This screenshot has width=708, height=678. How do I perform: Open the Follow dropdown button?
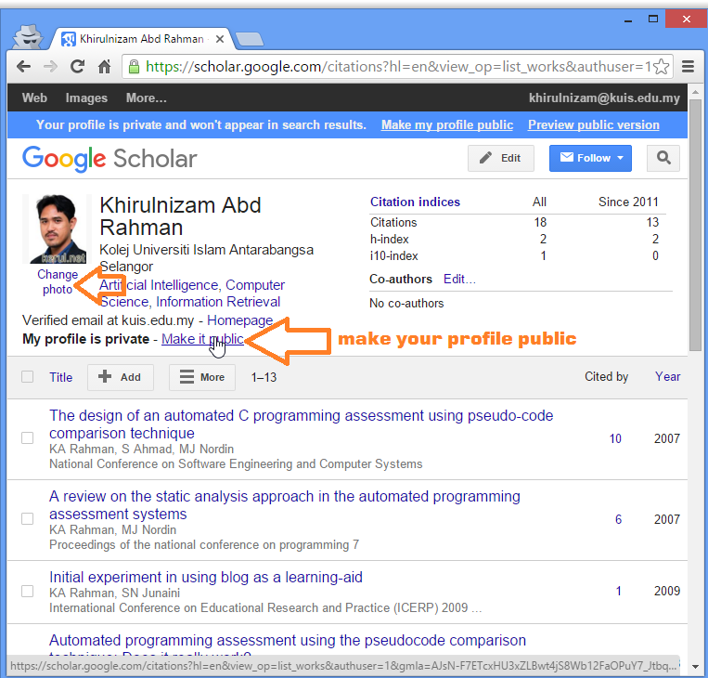coord(590,158)
